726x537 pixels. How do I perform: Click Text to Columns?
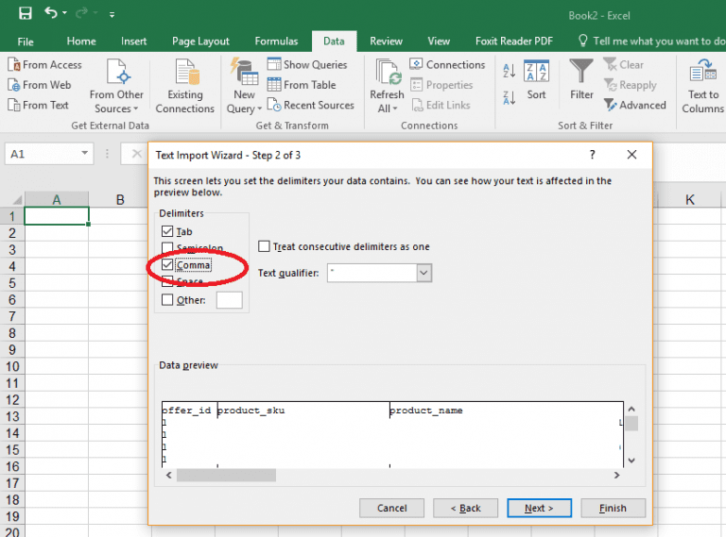click(x=702, y=86)
